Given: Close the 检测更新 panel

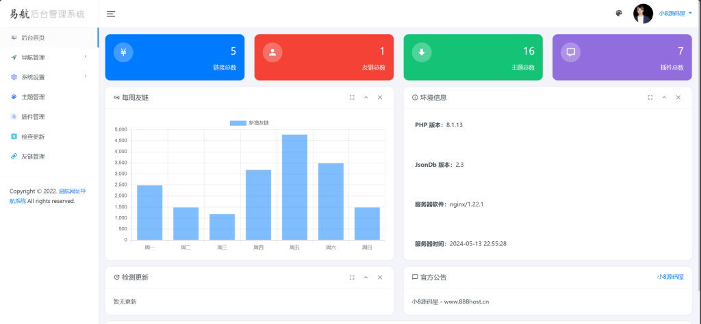Looking at the screenshot, I should tap(380, 278).
